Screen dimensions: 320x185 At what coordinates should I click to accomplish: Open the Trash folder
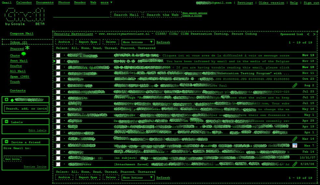[x=15, y=82]
